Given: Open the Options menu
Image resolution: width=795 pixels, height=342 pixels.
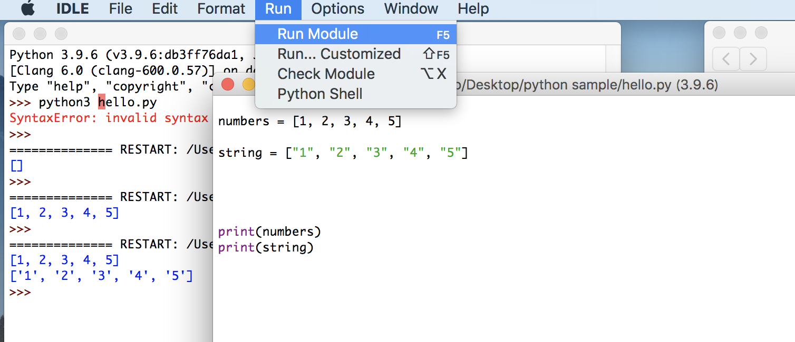Looking at the screenshot, I should [x=337, y=9].
